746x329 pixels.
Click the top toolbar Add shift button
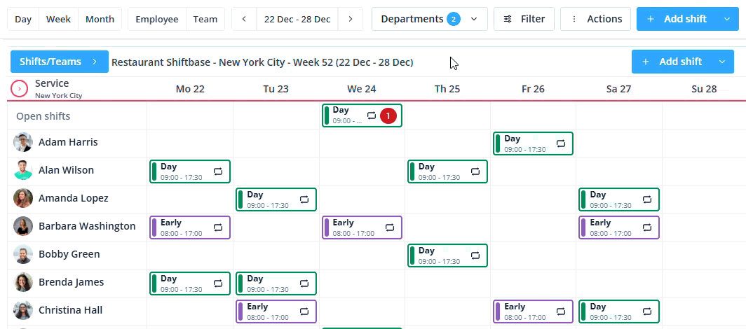click(677, 19)
